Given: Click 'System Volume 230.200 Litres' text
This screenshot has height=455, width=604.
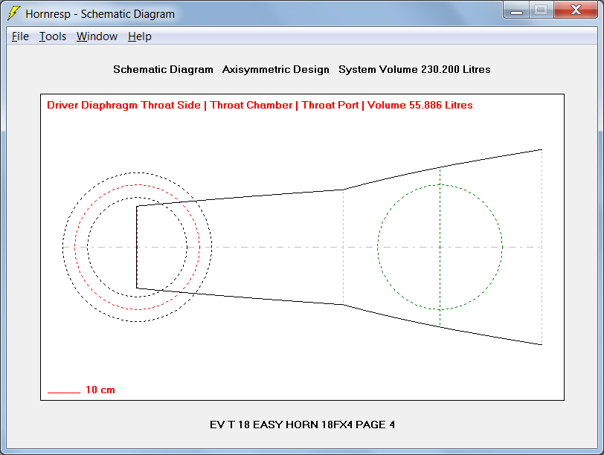Looking at the screenshot, I should pyautogui.click(x=414, y=69).
